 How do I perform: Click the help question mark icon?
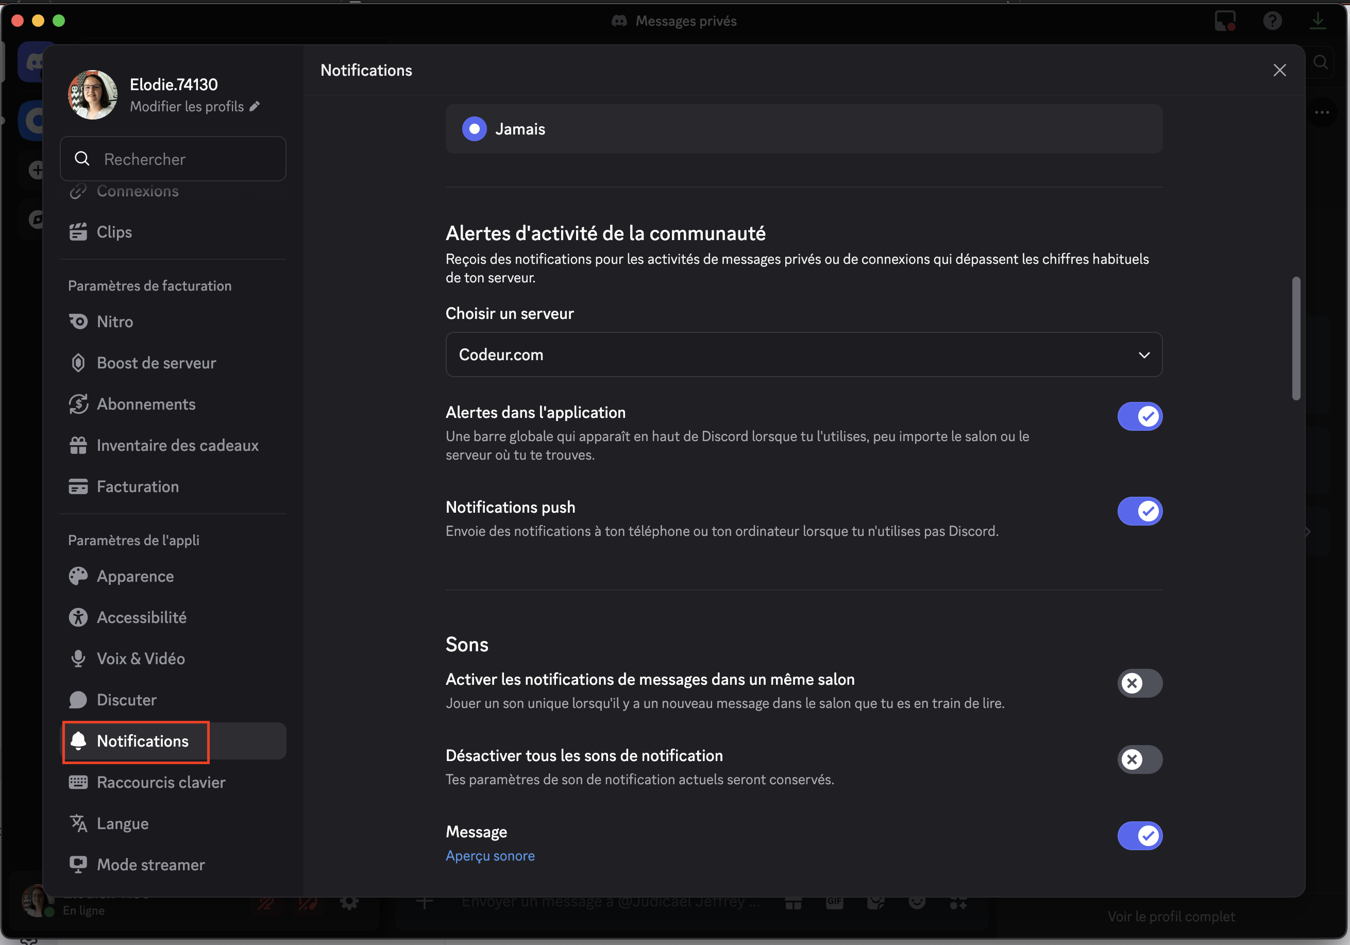(x=1272, y=21)
